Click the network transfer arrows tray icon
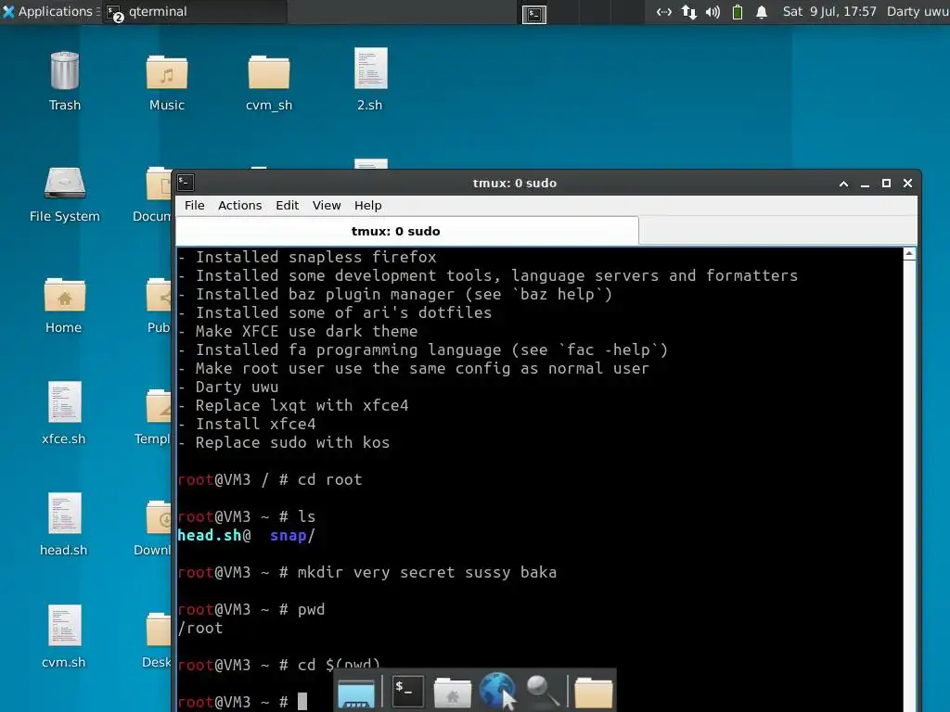This screenshot has width=950, height=712. 689,11
